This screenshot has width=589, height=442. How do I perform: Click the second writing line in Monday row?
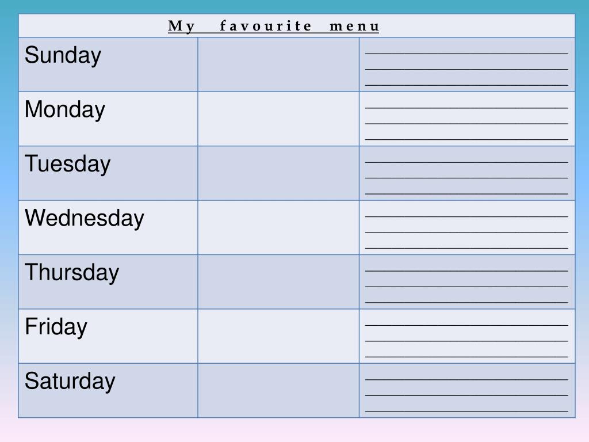coord(466,124)
